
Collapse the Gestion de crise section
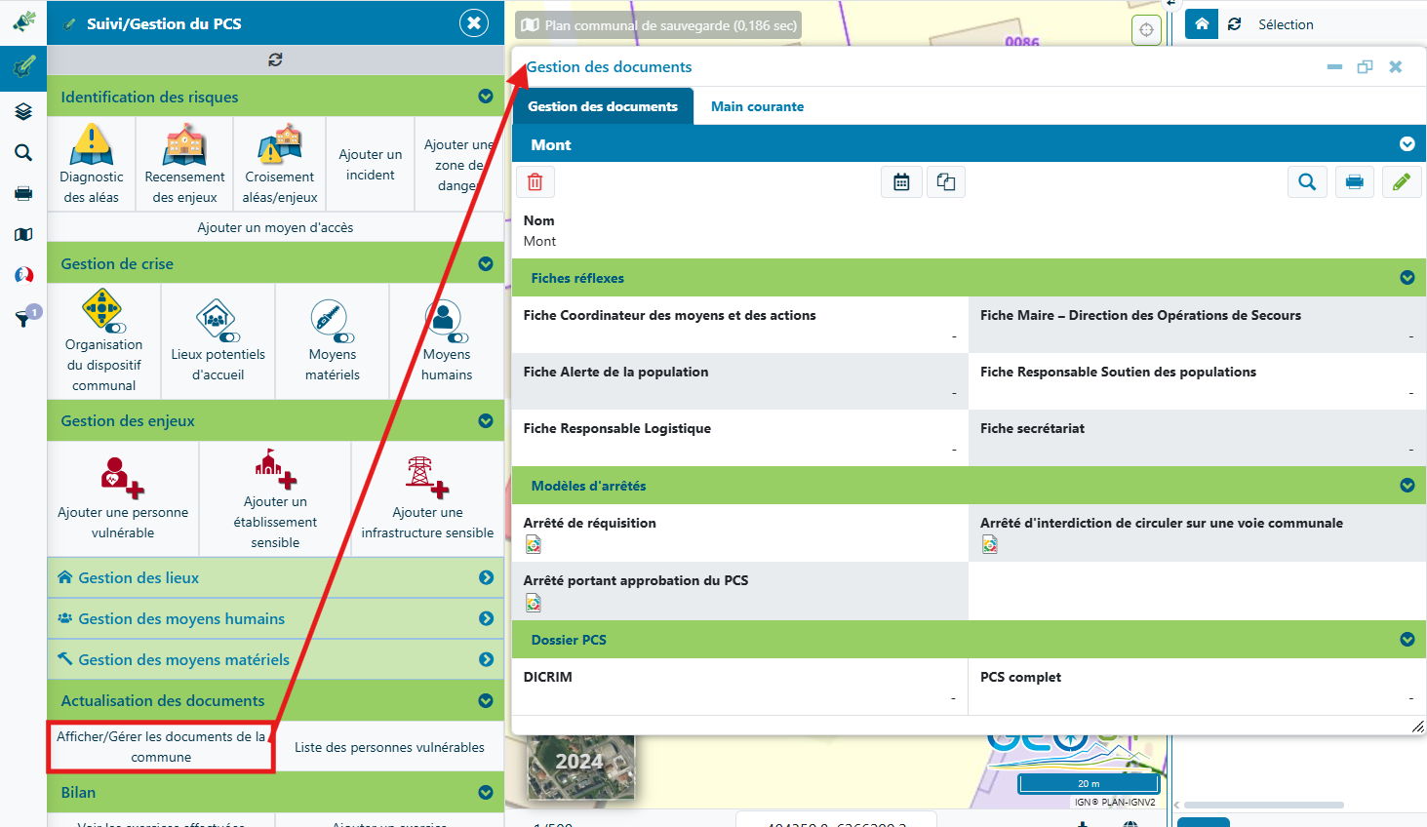point(486,263)
